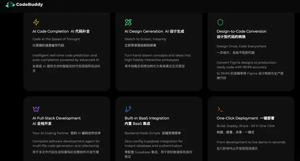Click the green shield icon
Viewport: 300px width, 161px height.
(220, 22)
